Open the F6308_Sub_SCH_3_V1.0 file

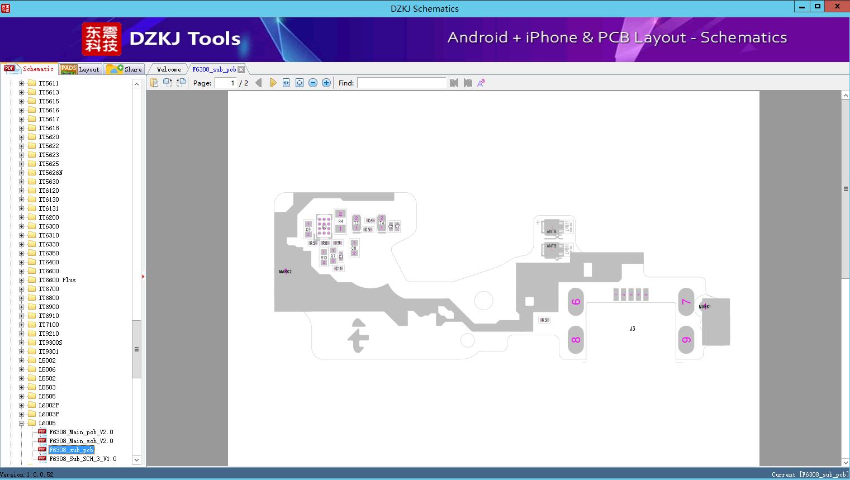coord(83,459)
